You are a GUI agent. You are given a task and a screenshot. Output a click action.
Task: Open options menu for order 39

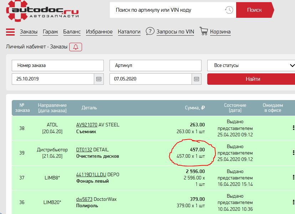(293, 153)
